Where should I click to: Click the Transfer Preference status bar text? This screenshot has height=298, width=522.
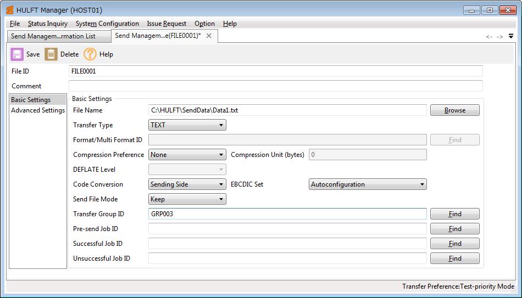tap(458, 286)
